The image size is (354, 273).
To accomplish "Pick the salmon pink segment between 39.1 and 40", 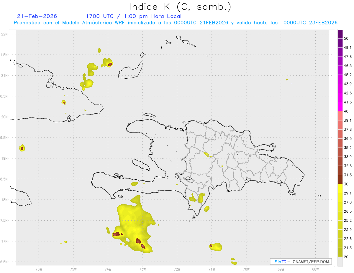I will coord(340,116).
